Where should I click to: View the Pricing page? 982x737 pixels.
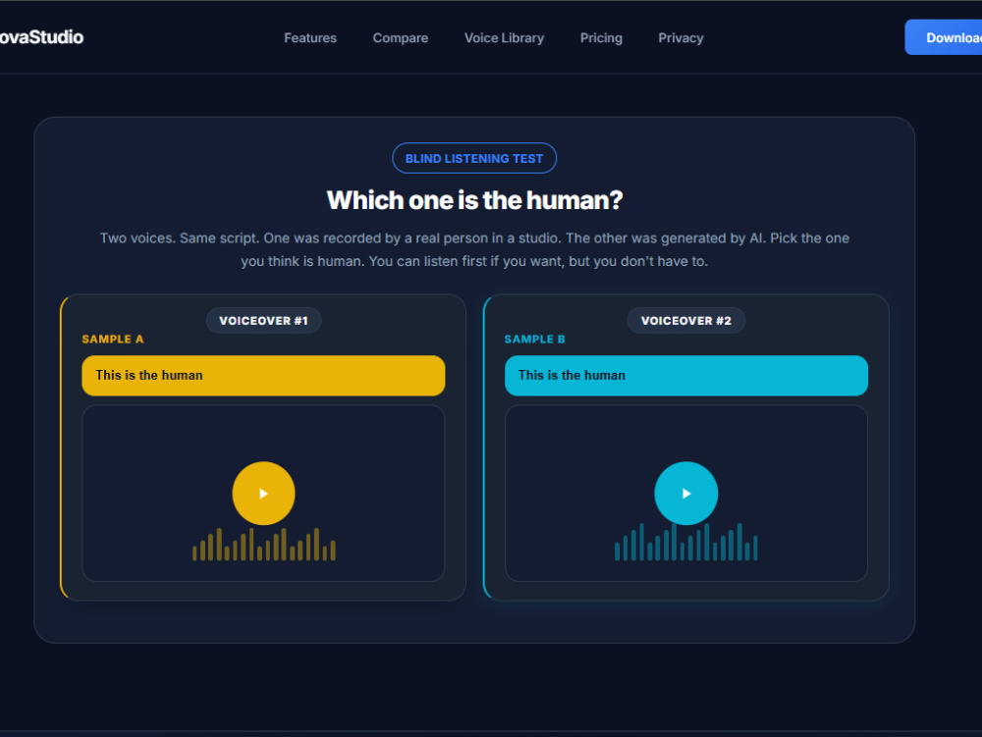click(601, 38)
